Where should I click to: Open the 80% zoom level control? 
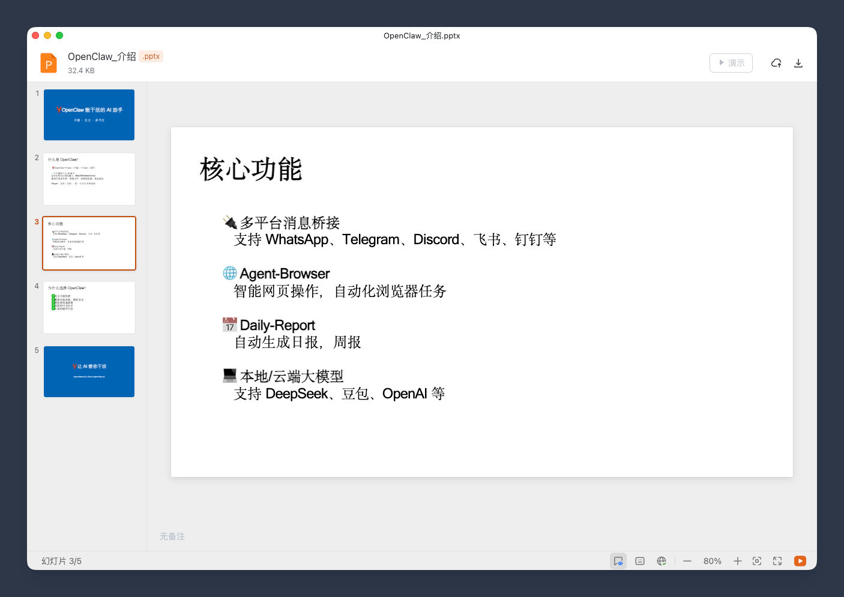tap(712, 561)
